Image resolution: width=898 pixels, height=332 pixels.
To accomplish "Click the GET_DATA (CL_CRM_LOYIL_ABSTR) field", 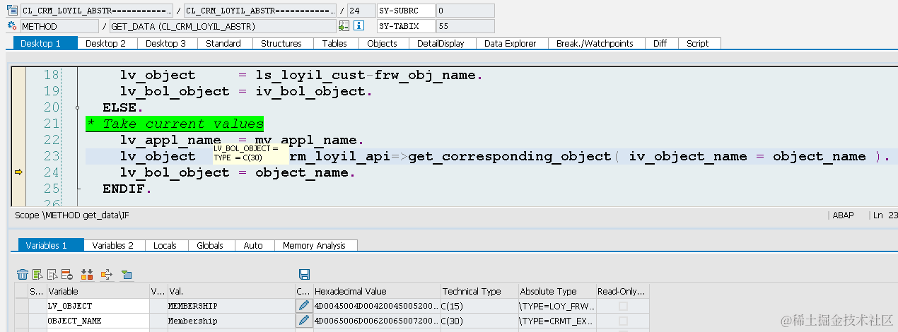I will 223,26.
